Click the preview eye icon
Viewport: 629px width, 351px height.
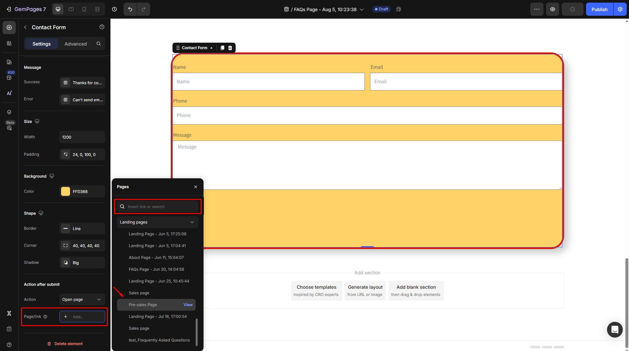552,9
